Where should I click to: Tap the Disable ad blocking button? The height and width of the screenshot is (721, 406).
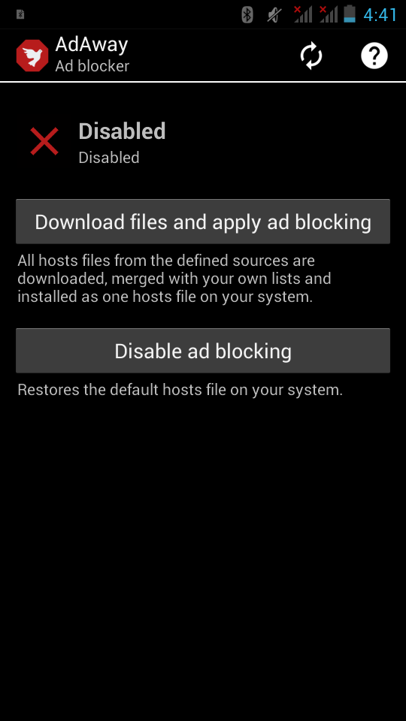203,351
